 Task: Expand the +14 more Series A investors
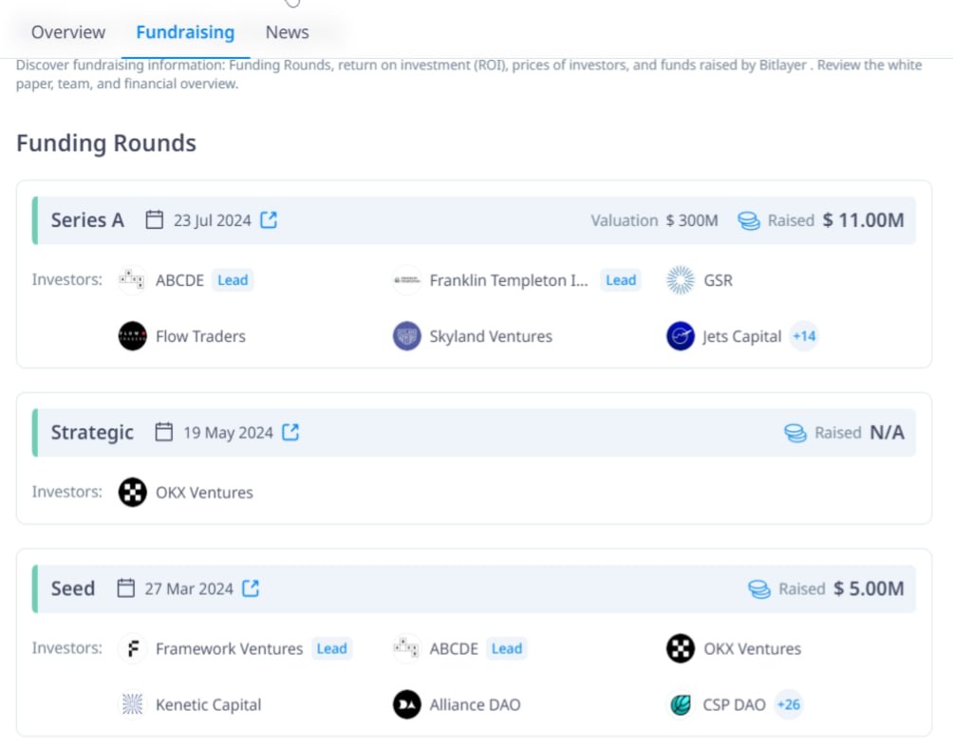(804, 336)
